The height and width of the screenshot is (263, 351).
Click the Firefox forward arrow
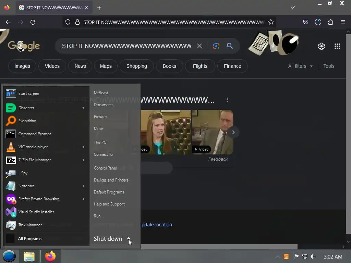[x=21, y=22]
